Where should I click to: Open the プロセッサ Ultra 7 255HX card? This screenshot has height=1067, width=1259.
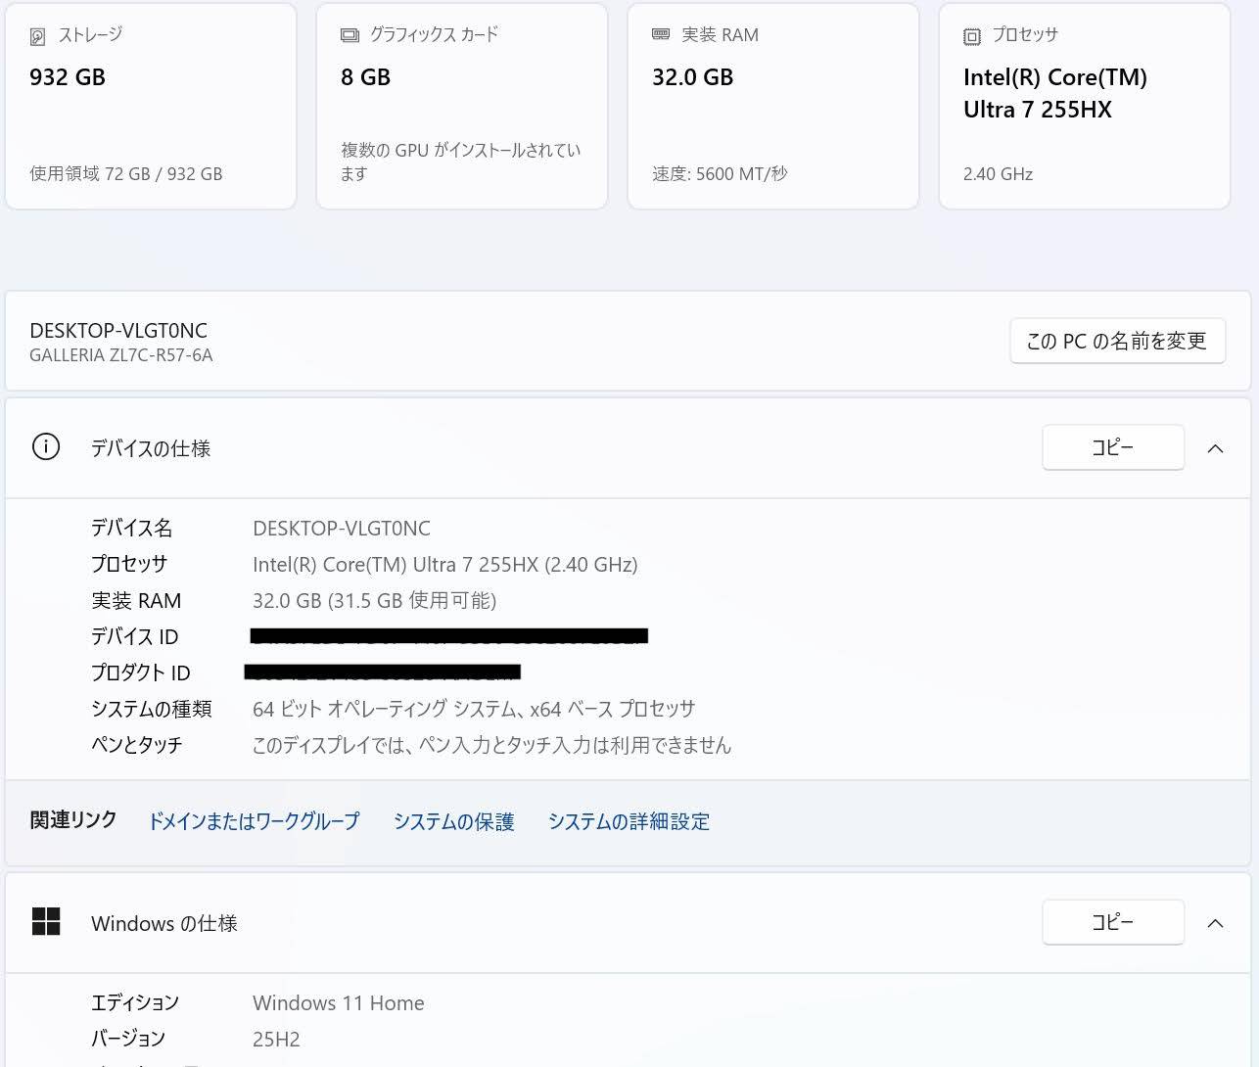point(1085,106)
